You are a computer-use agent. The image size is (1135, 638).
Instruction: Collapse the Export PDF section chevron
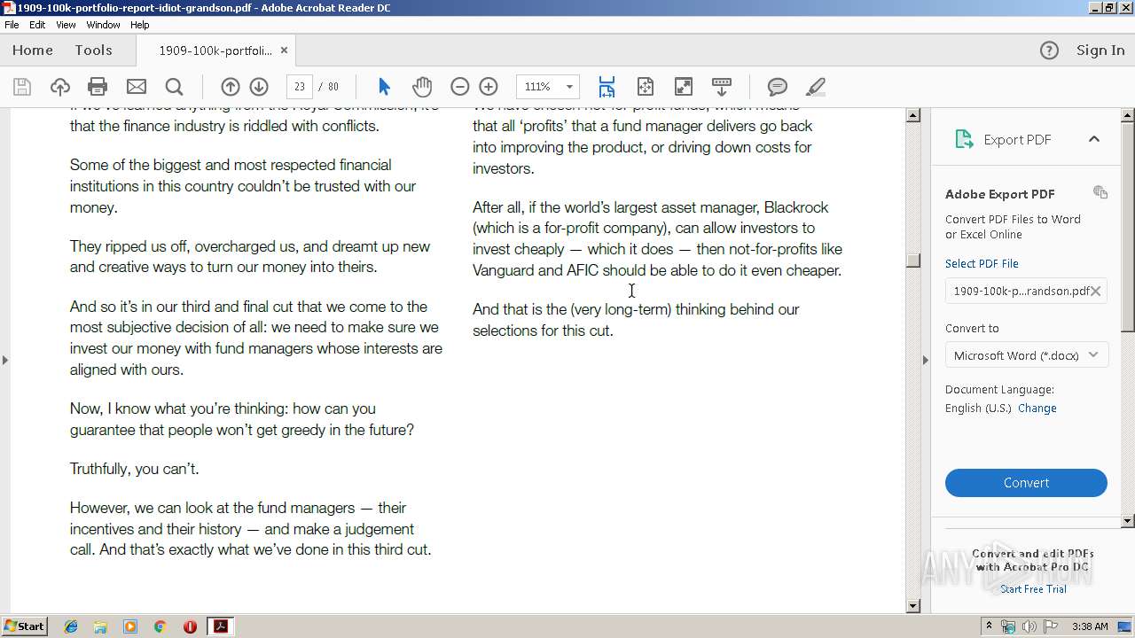click(x=1094, y=139)
